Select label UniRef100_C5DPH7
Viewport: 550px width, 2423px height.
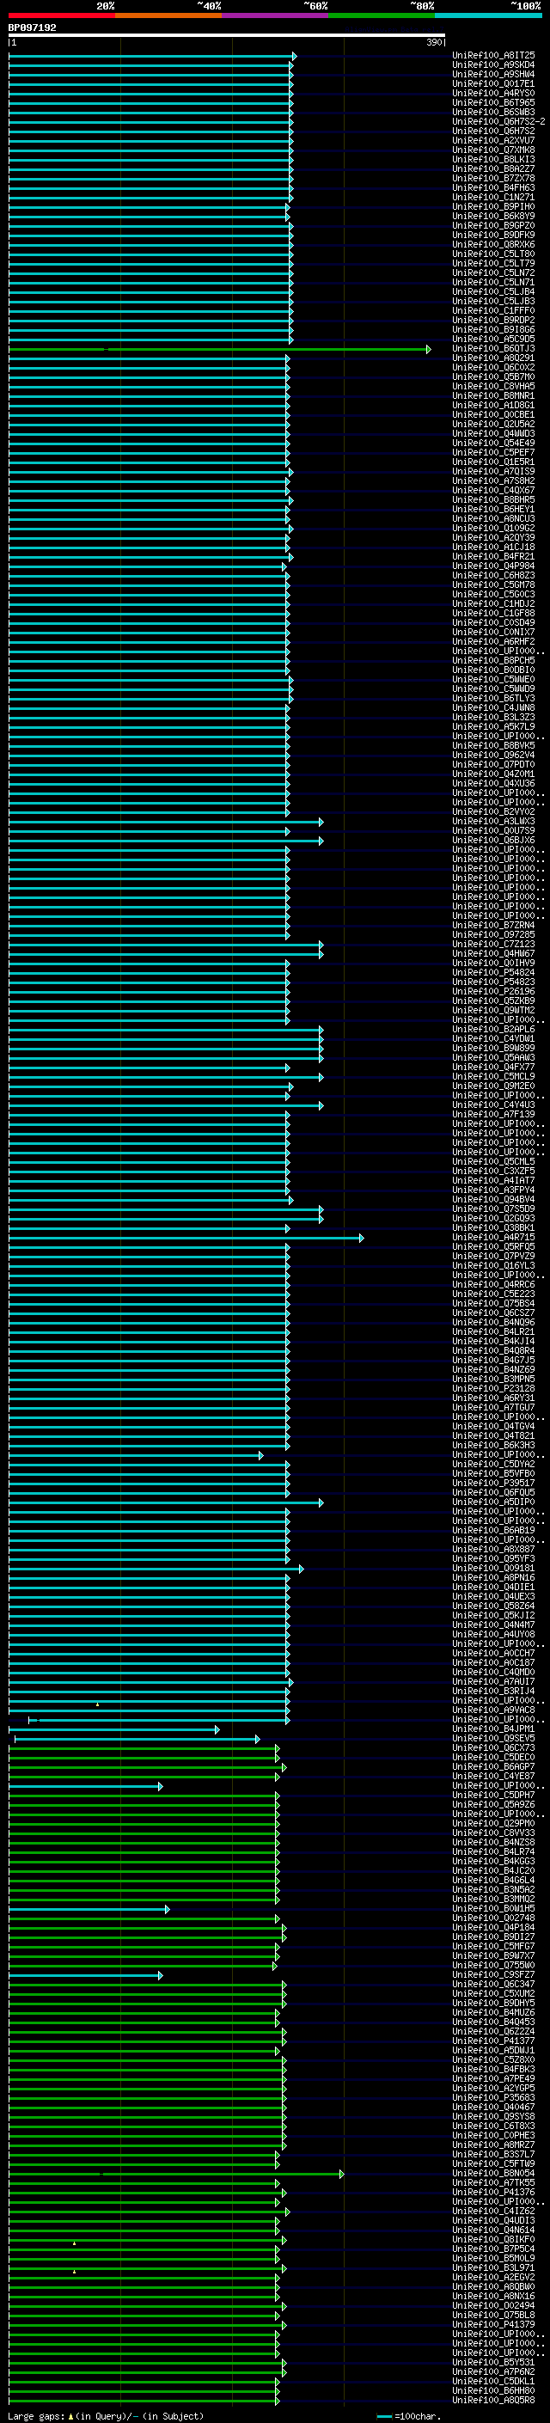pos(493,1795)
